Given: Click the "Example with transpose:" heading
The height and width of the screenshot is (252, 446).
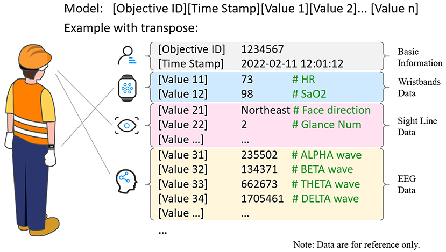Looking at the screenshot, I should tap(131, 28).
